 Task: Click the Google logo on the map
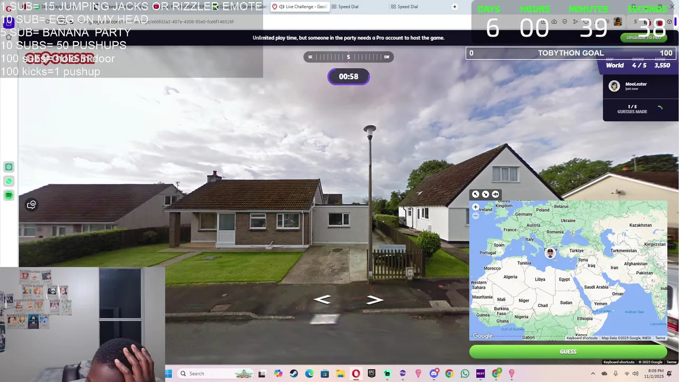[483, 336]
